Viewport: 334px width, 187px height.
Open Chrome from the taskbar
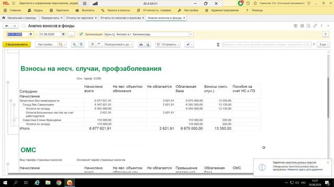click(59, 182)
